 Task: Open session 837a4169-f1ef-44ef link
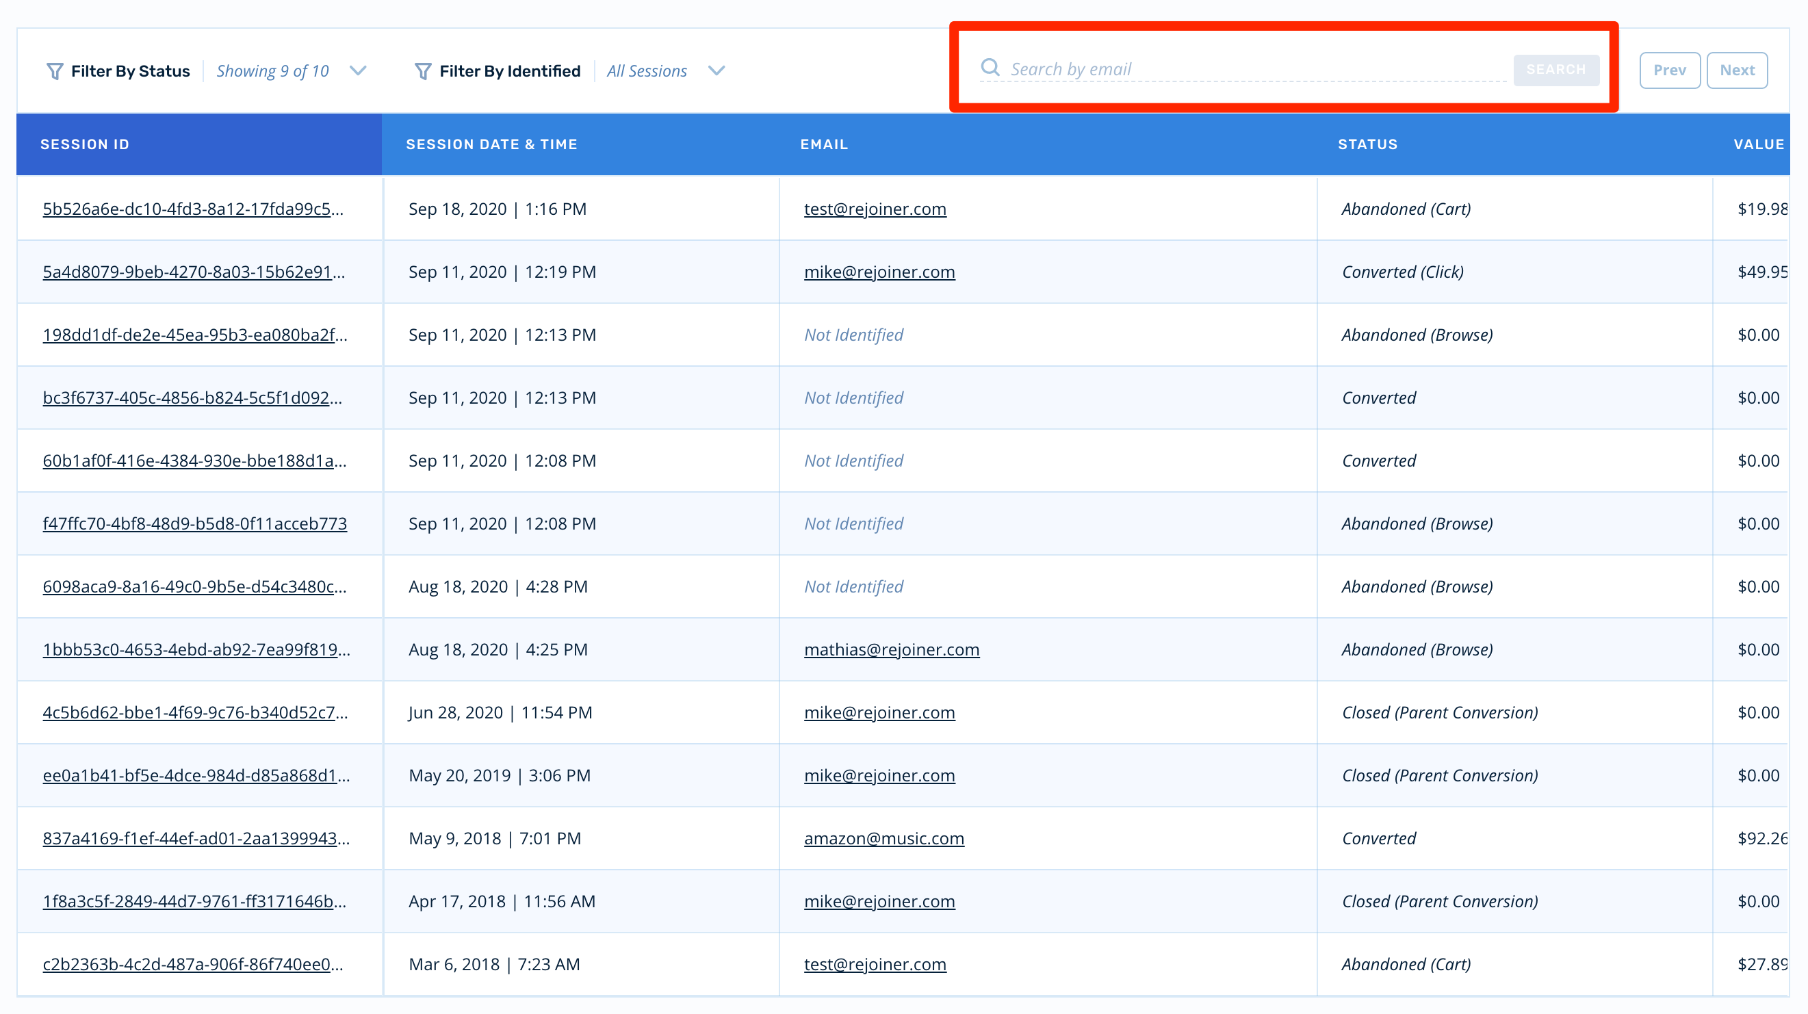click(x=196, y=839)
